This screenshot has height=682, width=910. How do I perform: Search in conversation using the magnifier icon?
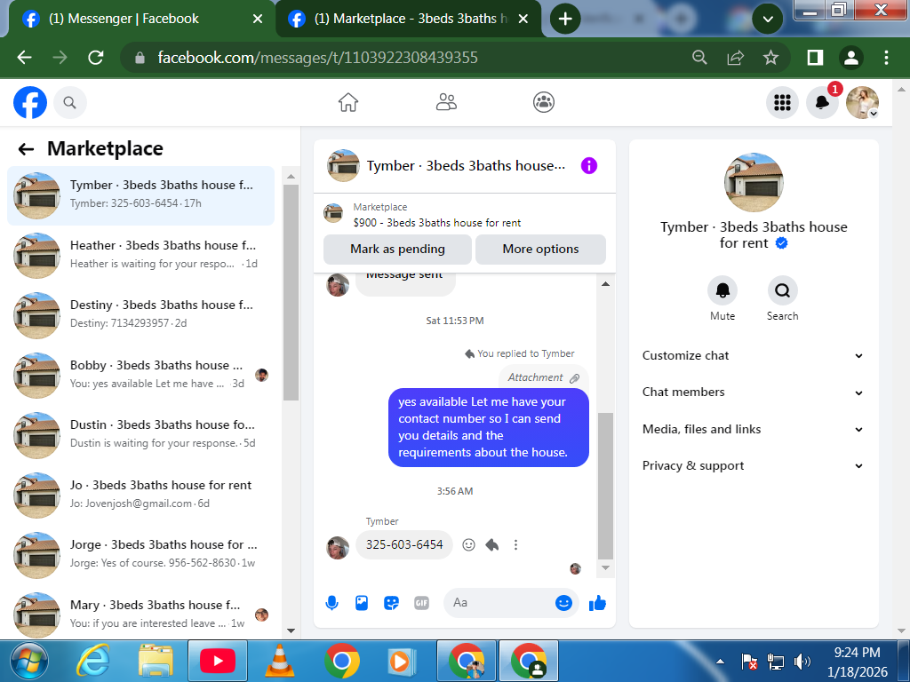(782, 290)
